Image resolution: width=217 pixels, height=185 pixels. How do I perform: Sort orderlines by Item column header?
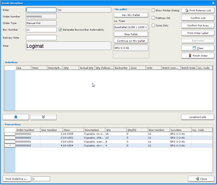pos(39,68)
